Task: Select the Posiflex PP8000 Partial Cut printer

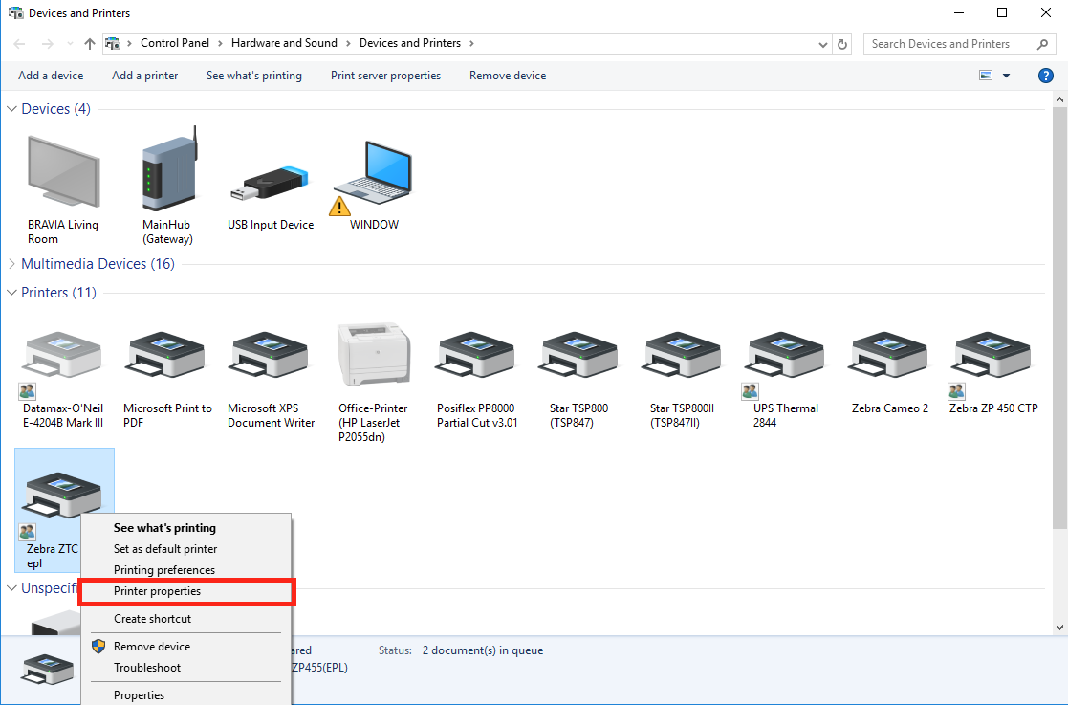Action: [x=476, y=355]
